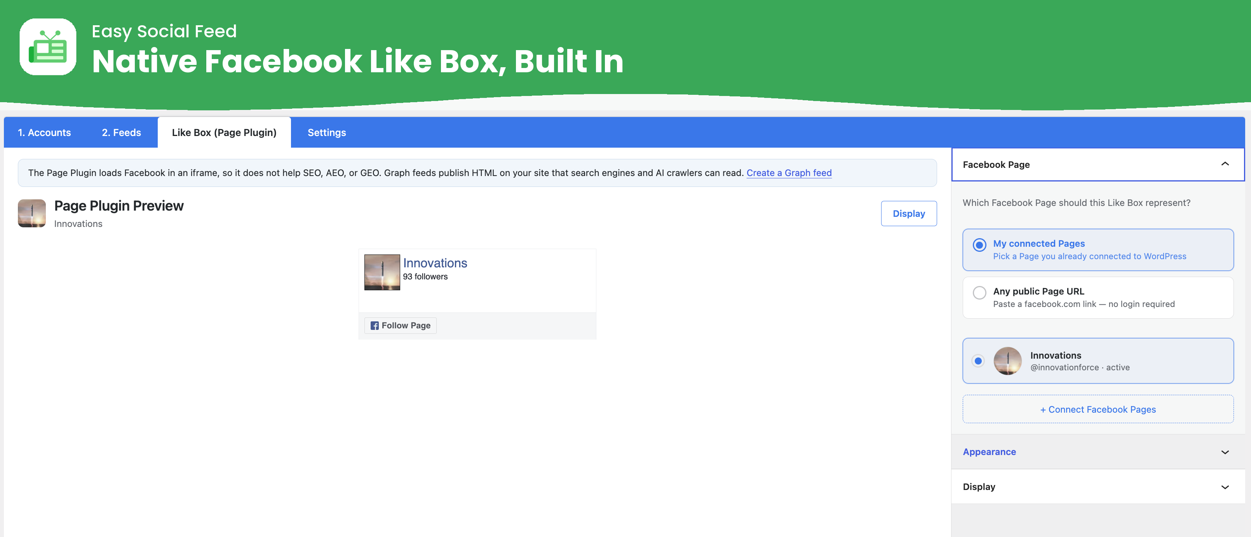Screen dimensions: 1251x537
Task: Choose the Any public Page URL radio option
Action: coord(979,293)
